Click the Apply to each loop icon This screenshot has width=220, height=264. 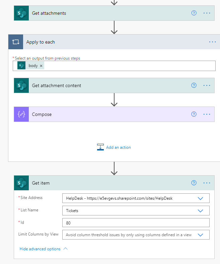click(16, 42)
